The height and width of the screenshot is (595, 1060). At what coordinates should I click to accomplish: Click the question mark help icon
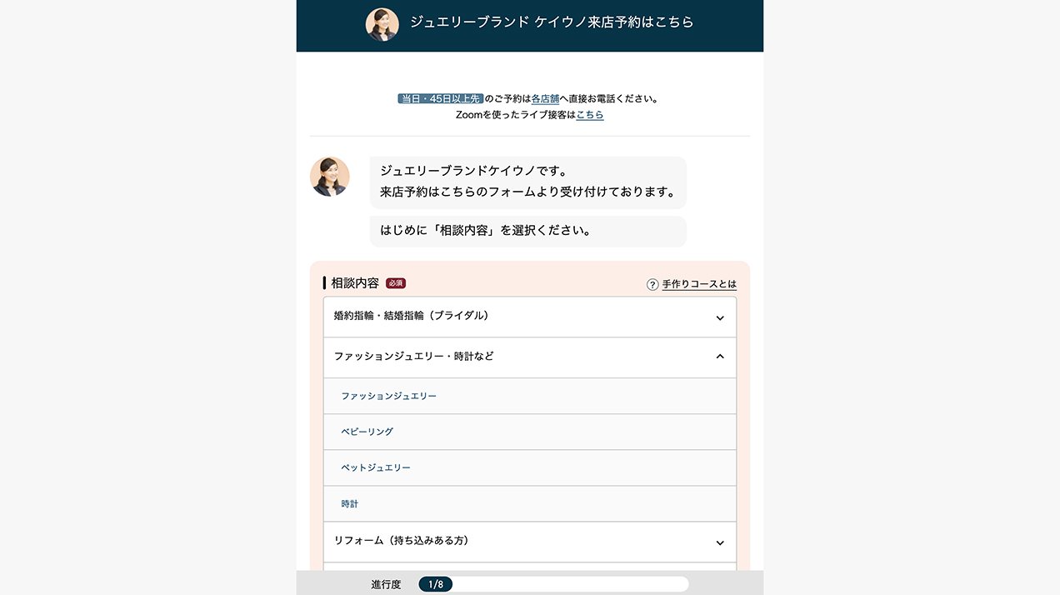coord(652,284)
